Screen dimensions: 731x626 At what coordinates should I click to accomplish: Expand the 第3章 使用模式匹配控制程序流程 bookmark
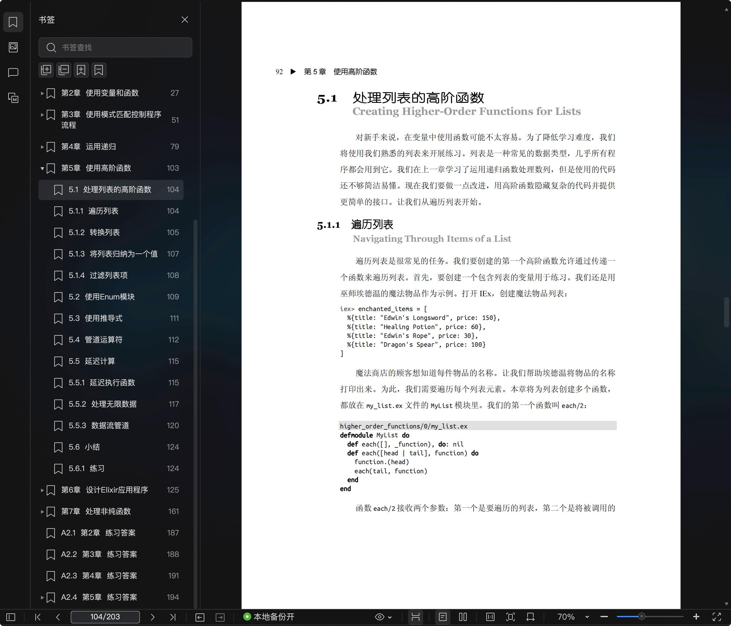[42, 115]
